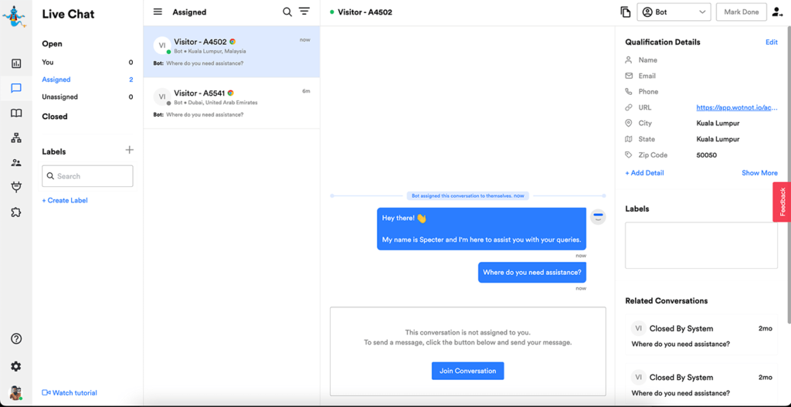This screenshot has width=791, height=407.
Task: Toggle the conversation list hamburger menu
Action: click(x=158, y=12)
